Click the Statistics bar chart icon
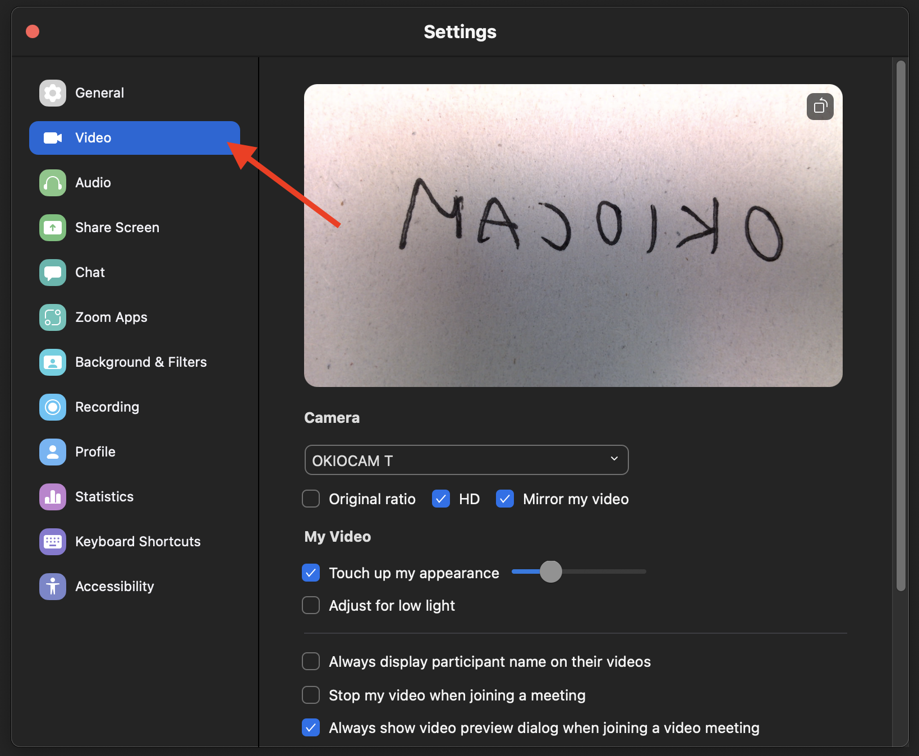The height and width of the screenshot is (756, 919). pyautogui.click(x=53, y=497)
